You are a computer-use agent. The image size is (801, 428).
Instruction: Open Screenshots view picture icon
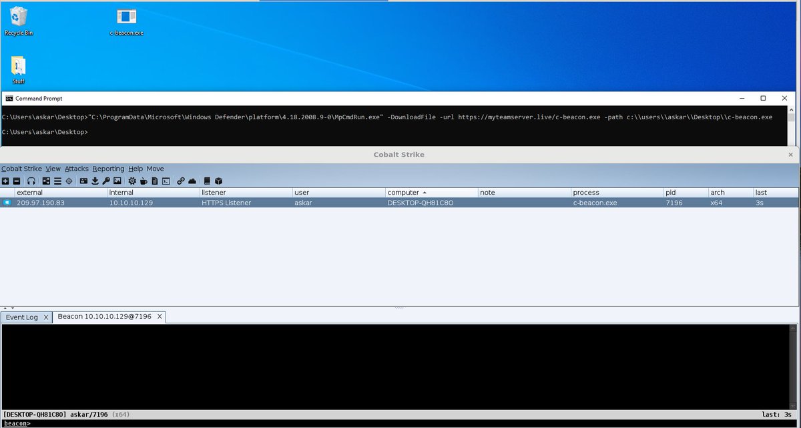(x=117, y=181)
